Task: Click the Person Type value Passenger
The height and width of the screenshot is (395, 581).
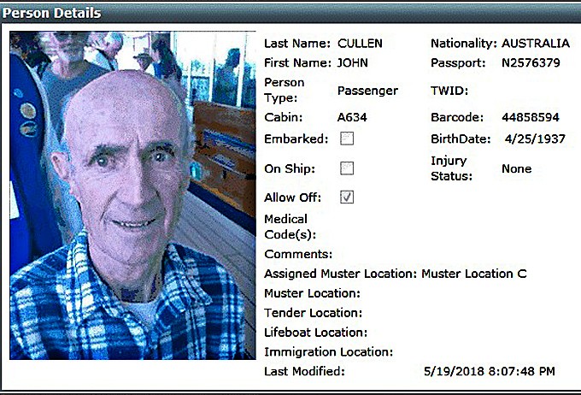Action: point(367,91)
